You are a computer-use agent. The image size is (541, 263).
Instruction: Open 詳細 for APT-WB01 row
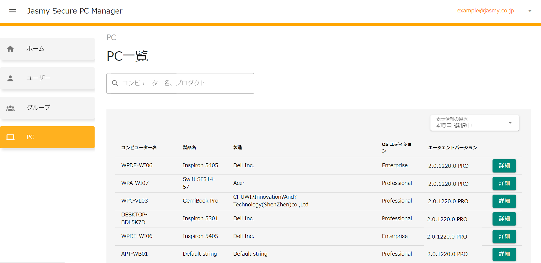coord(504,254)
